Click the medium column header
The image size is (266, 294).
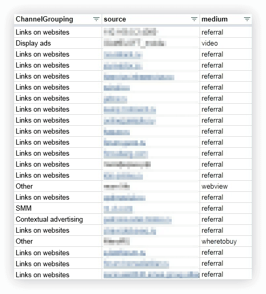click(226, 19)
